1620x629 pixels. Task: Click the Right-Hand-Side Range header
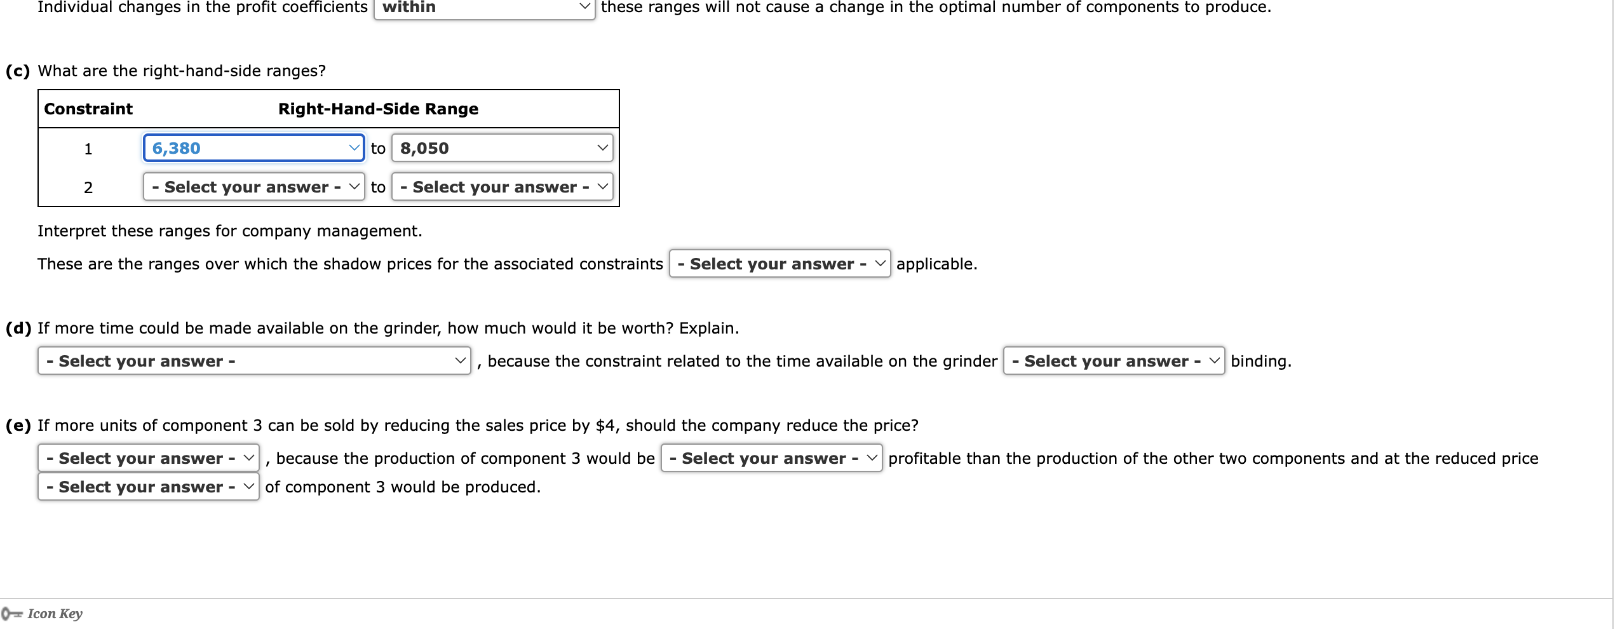377,108
